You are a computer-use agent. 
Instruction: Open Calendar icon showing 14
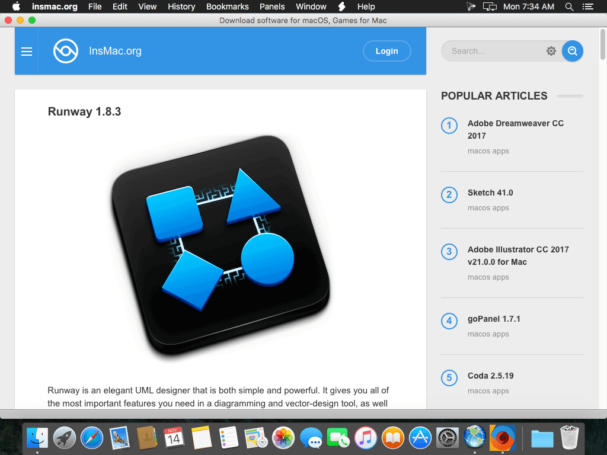174,438
